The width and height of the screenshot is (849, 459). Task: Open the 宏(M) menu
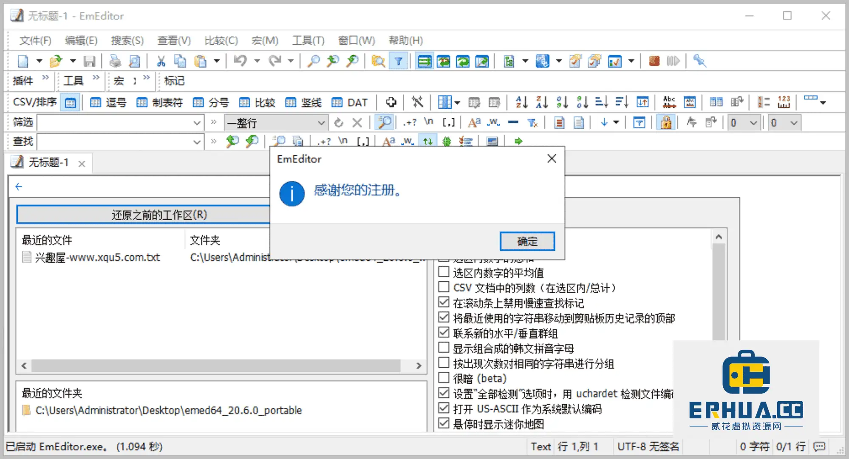[x=265, y=40]
